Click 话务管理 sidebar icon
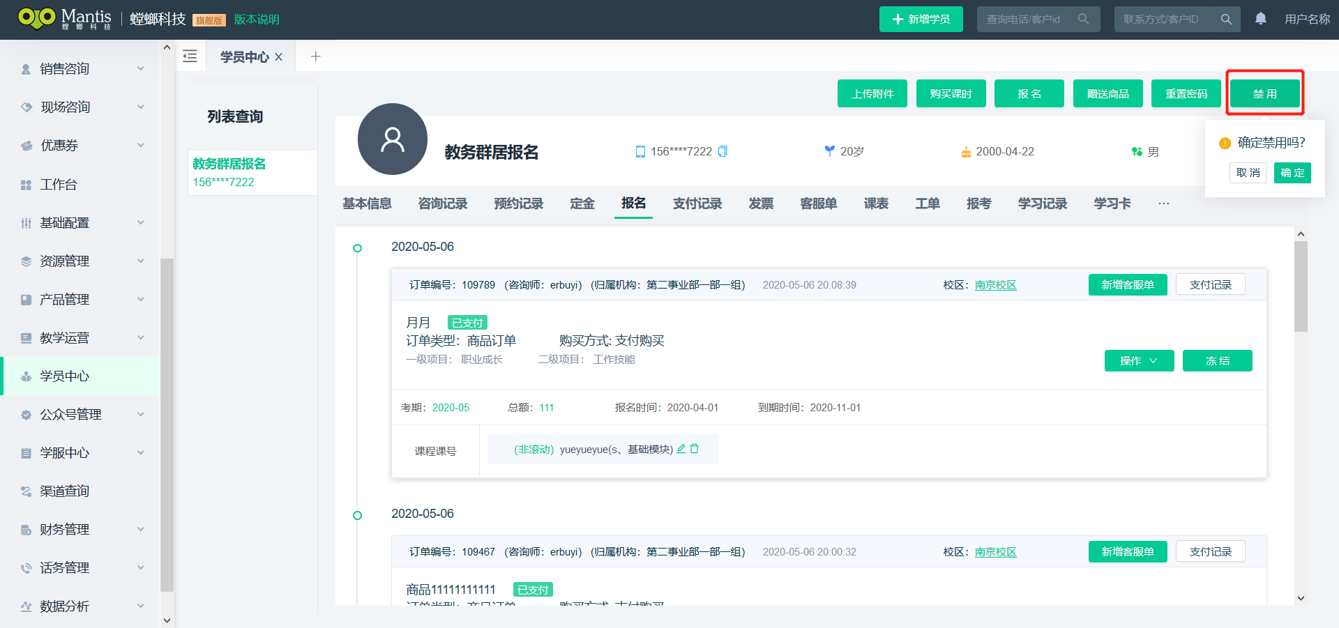The height and width of the screenshot is (628, 1339). (x=26, y=568)
